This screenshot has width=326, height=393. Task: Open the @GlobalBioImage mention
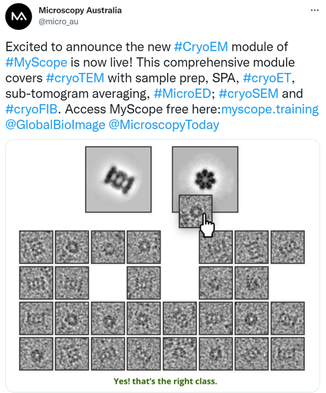55,124
